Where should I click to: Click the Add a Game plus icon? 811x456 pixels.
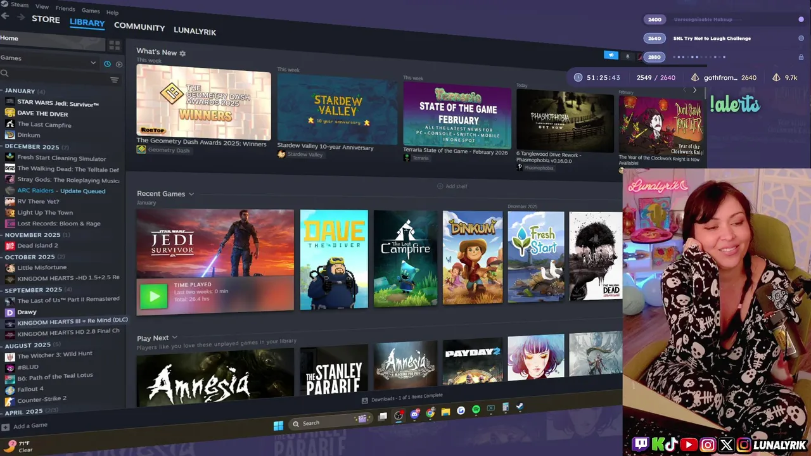click(x=6, y=427)
